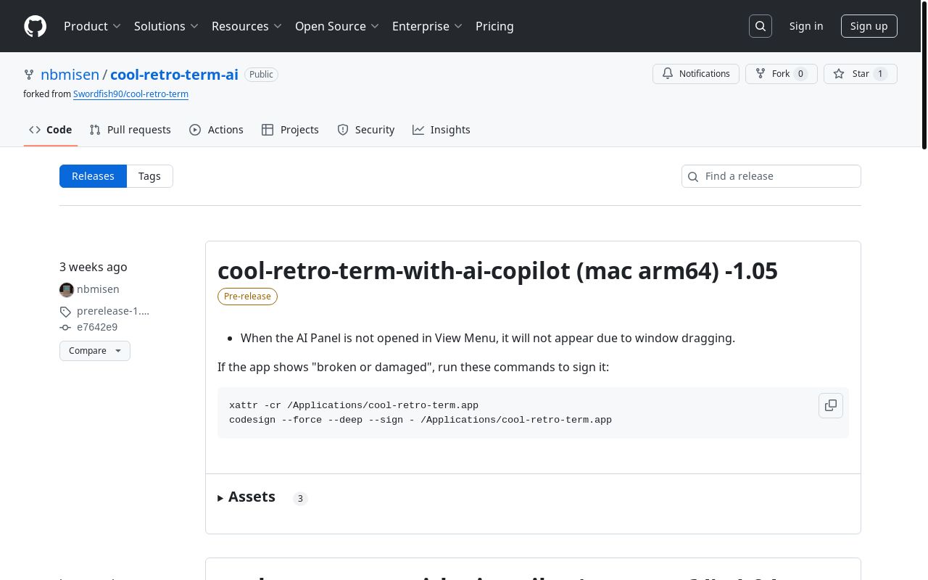This screenshot has height=580, width=928.
Task: Open nbmisen's avatar thumbnail
Action: coord(67,290)
